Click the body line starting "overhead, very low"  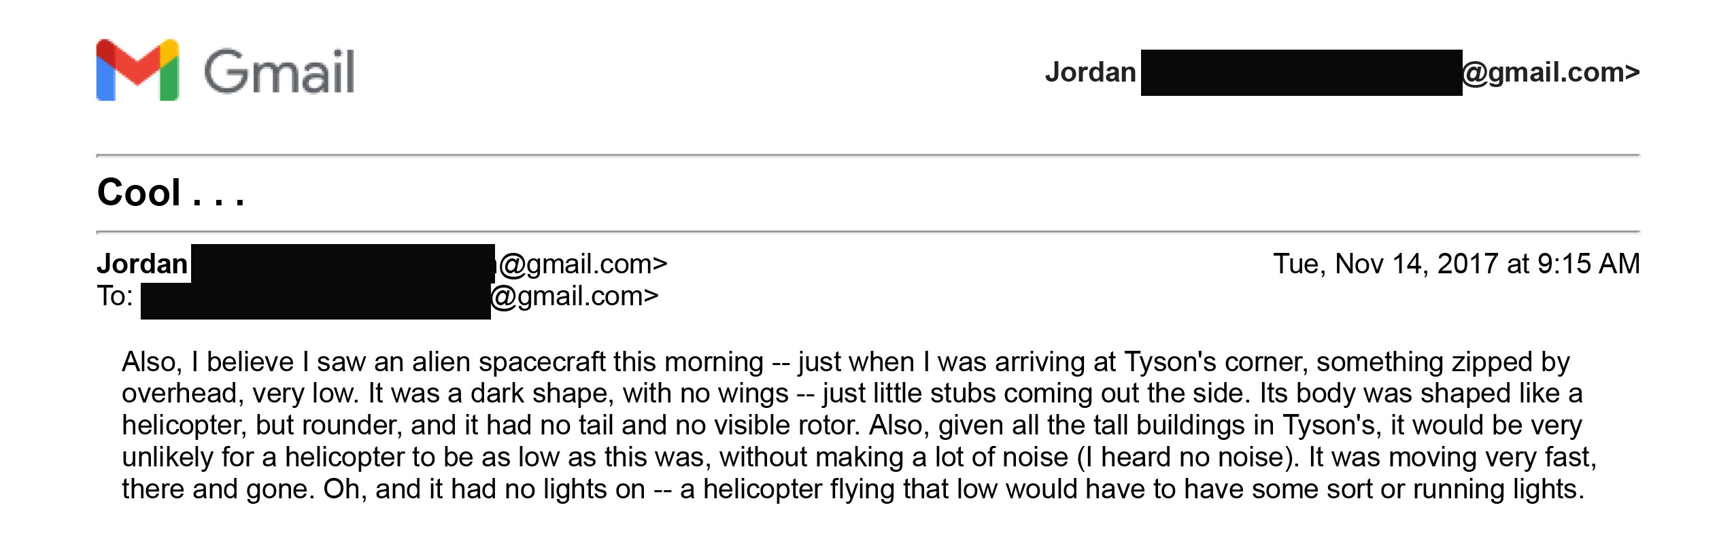(x=852, y=394)
